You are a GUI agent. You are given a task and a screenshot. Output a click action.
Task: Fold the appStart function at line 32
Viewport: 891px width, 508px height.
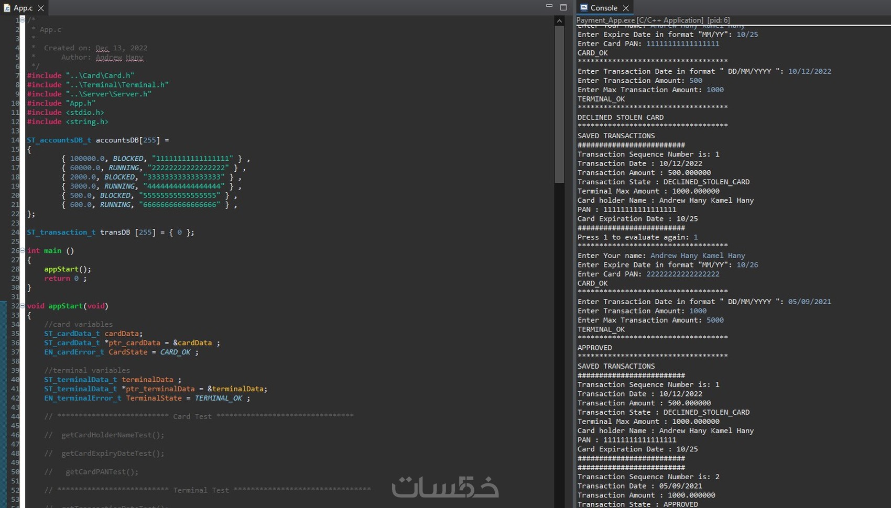click(x=23, y=306)
